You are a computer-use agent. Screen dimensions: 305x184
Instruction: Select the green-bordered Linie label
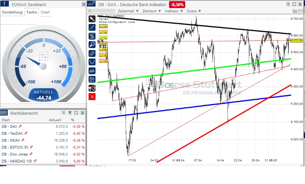[x=103, y=38]
